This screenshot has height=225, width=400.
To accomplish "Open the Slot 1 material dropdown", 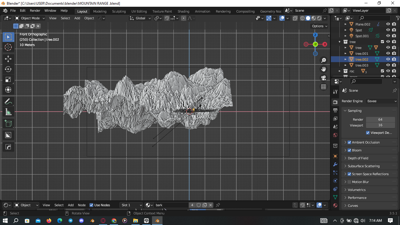I will [x=131, y=205].
